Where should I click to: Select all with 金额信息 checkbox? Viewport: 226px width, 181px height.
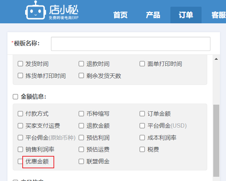pyautogui.click(x=16, y=97)
